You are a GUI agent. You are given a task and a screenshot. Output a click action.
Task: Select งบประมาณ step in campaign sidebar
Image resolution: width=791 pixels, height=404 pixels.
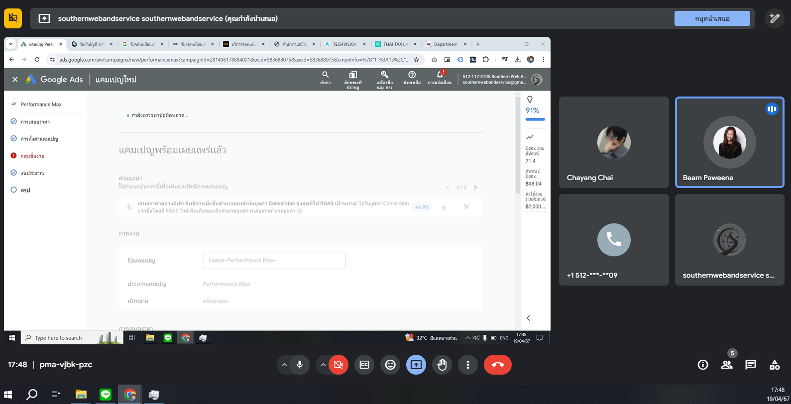[x=32, y=173]
